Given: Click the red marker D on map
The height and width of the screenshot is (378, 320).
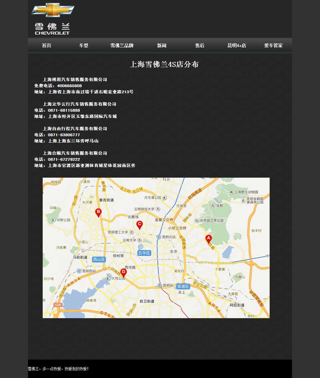Looking at the screenshot, I should pos(123,272).
